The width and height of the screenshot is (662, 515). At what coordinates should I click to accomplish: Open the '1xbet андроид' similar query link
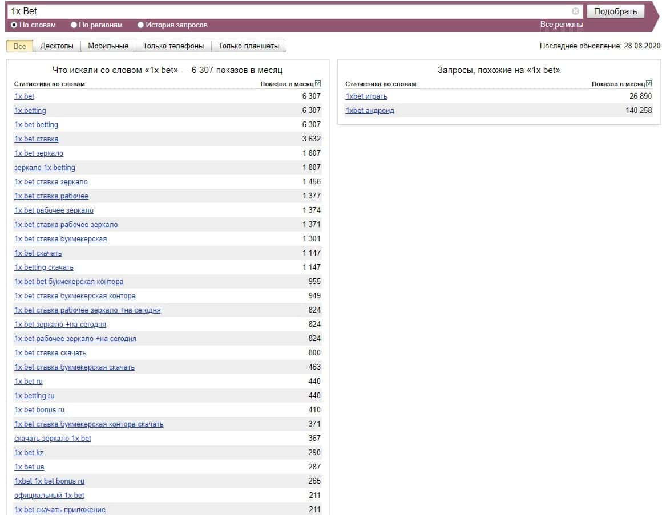(x=369, y=111)
